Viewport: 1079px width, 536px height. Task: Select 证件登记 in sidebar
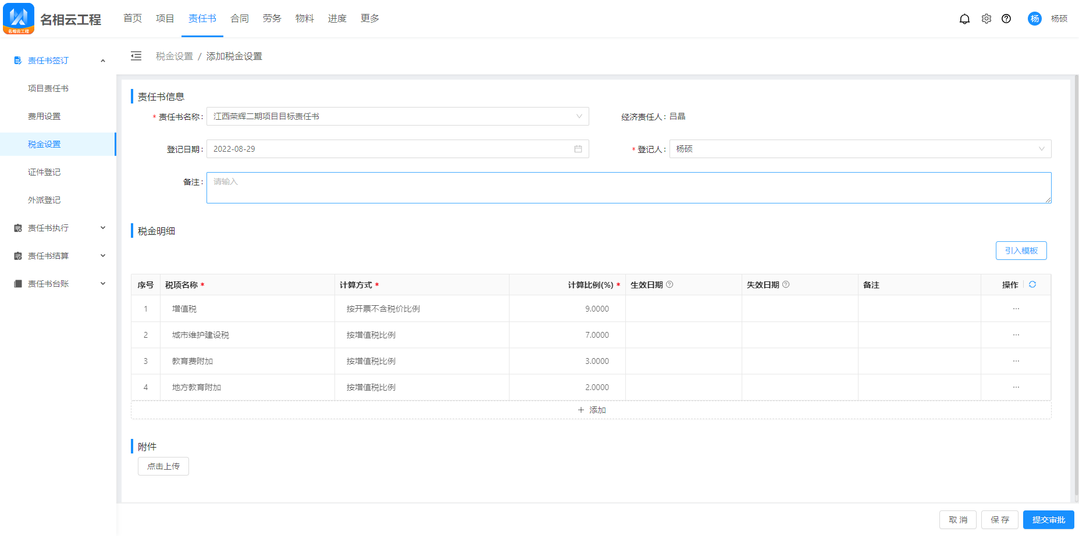pyautogui.click(x=58, y=172)
